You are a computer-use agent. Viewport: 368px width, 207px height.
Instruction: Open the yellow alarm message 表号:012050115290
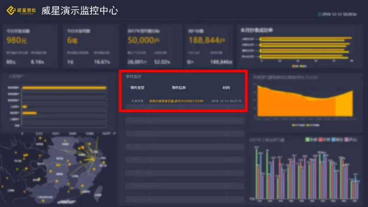pyautogui.click(x=176, y=101)
